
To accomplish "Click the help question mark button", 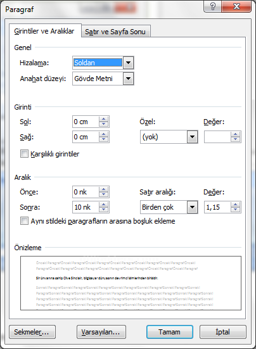I will tap(212, 6).
